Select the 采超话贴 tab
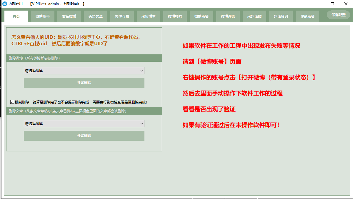The width and height of the screenshot is (353, 199). coord(254,16)
